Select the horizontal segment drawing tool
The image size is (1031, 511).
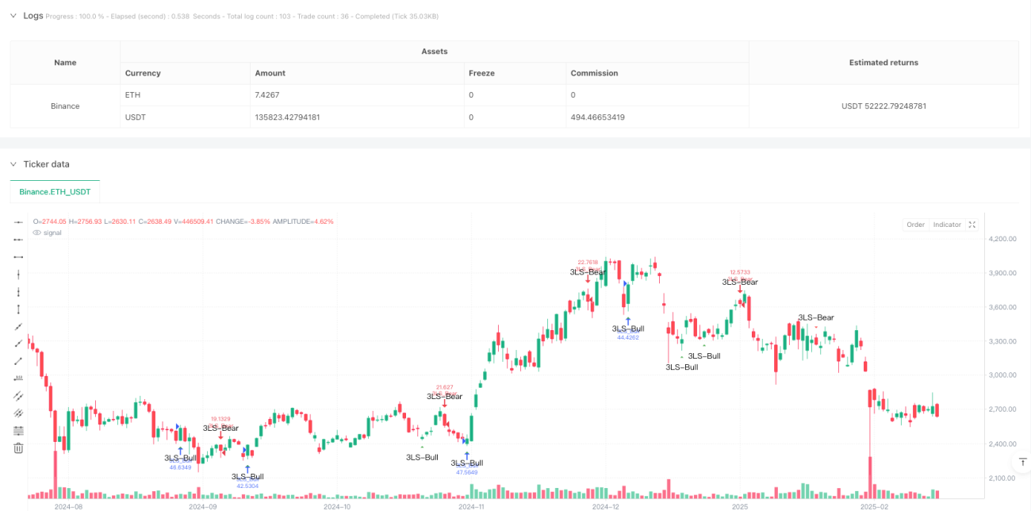(x=19, y=256)
